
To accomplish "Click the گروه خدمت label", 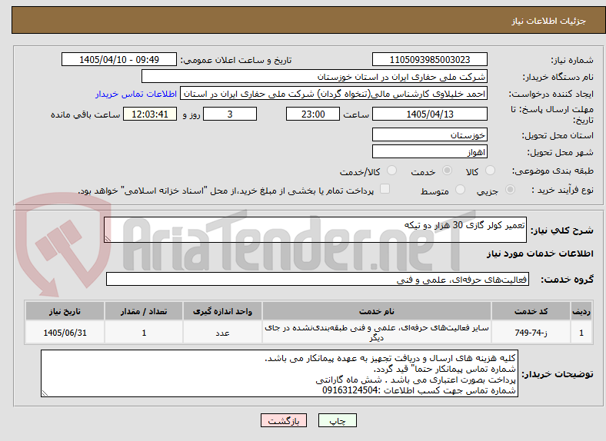I will 567,279.
